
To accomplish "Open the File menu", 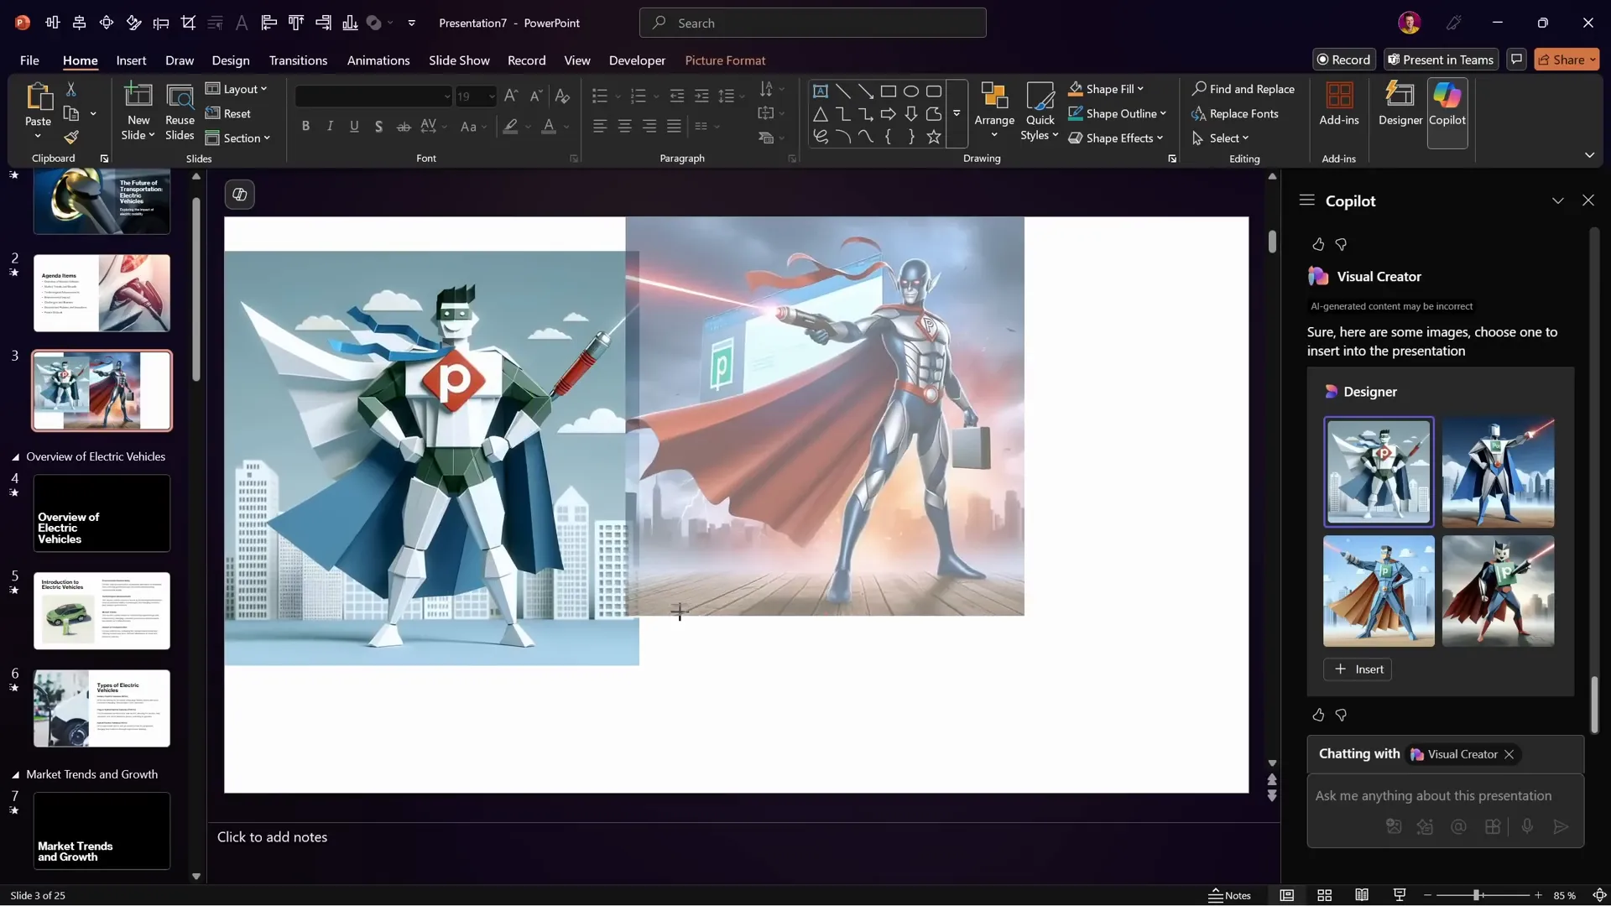I will pyautogui.click(x=29, y=60).
